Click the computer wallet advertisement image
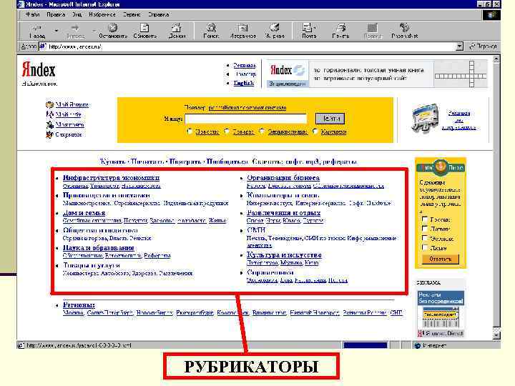 click(x=426, y=119)
